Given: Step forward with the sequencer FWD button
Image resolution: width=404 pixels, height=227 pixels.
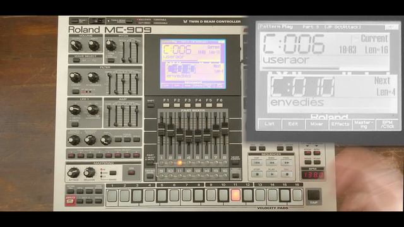Looking at the screenshot, I should click(x=287, y=163).
